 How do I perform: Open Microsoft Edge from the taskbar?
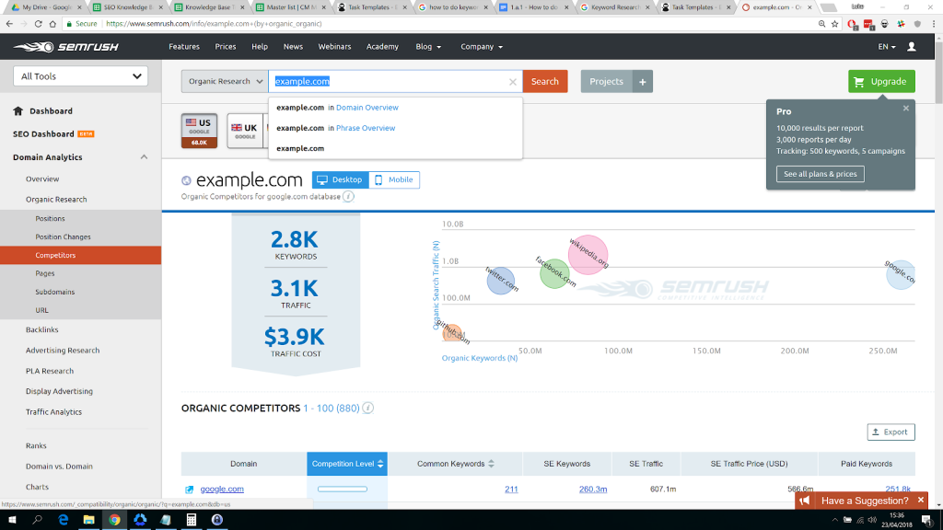pyautogui.click(x=64, y=520)
